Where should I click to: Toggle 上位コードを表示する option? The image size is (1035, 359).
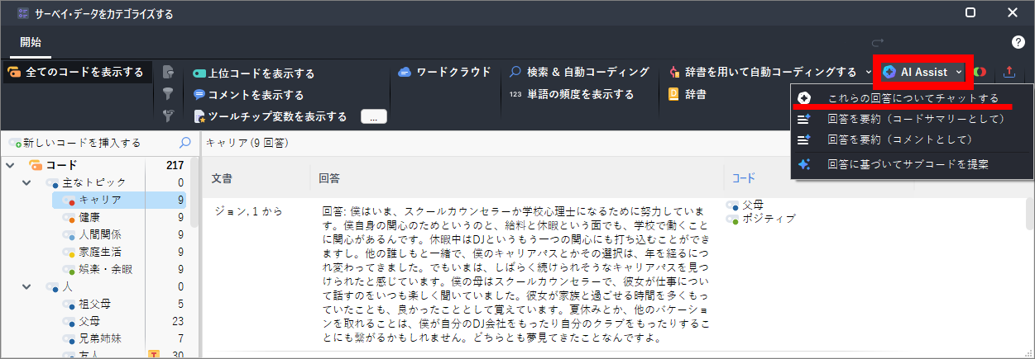253,73
